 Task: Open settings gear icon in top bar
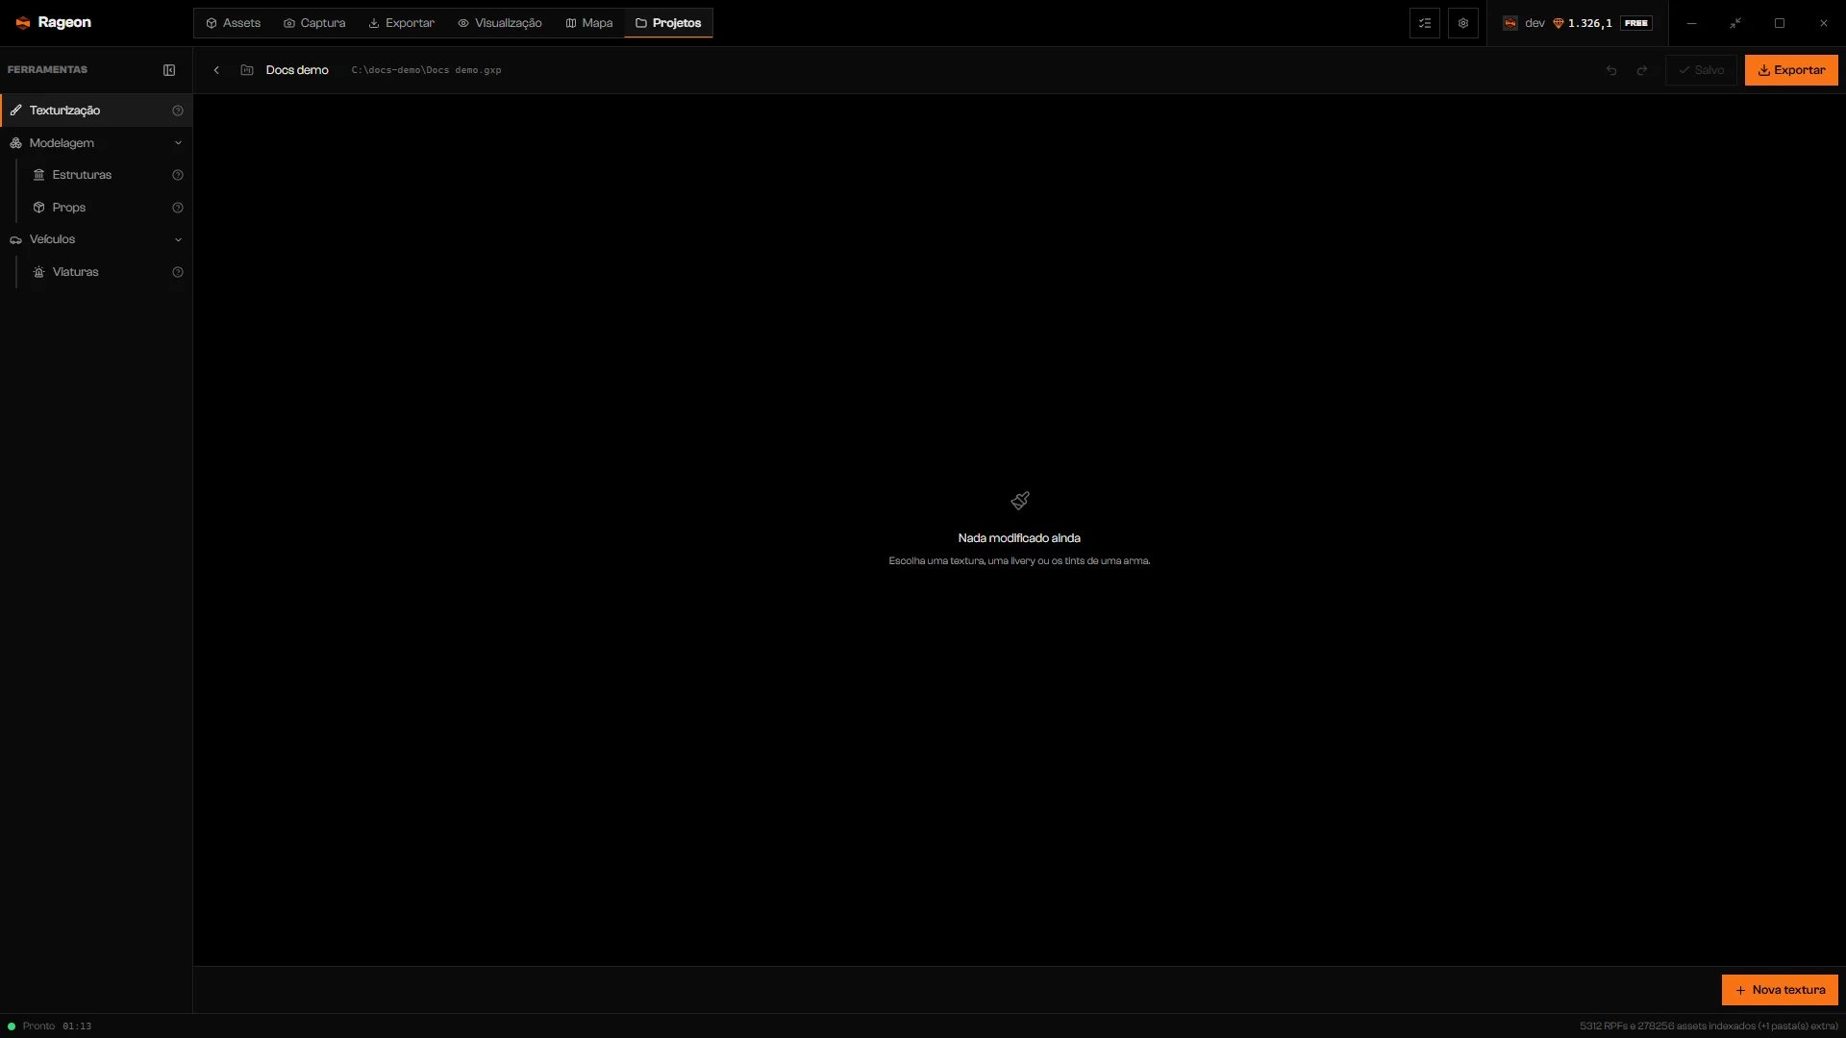[1463, 23]
